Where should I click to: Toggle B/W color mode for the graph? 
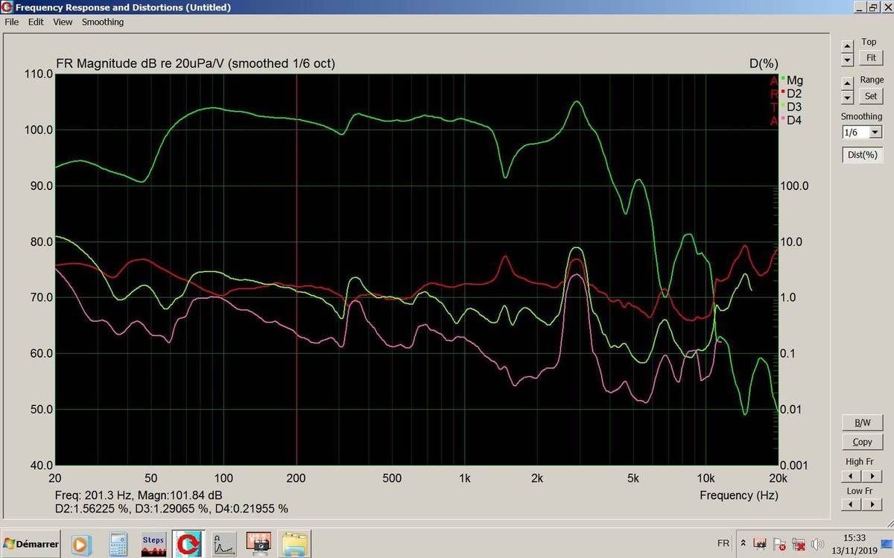pyautogui.click(x=862, y=422)
